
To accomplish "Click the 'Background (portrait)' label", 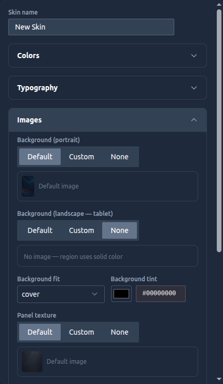I will (x=48, y=140).
